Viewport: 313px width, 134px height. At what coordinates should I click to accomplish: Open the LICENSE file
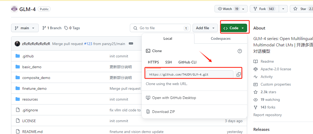29,121
